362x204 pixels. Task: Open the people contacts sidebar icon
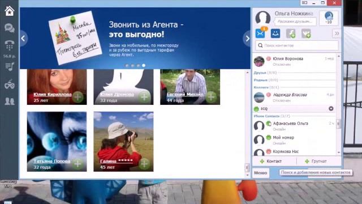[x=9, y=101]
